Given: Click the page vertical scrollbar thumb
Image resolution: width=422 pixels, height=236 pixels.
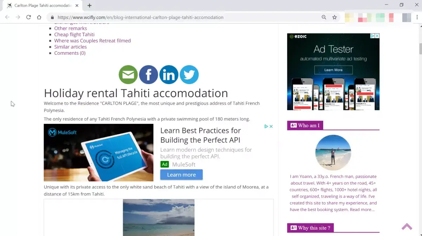Looking at the screenshot, I should [x=420, y=49].
